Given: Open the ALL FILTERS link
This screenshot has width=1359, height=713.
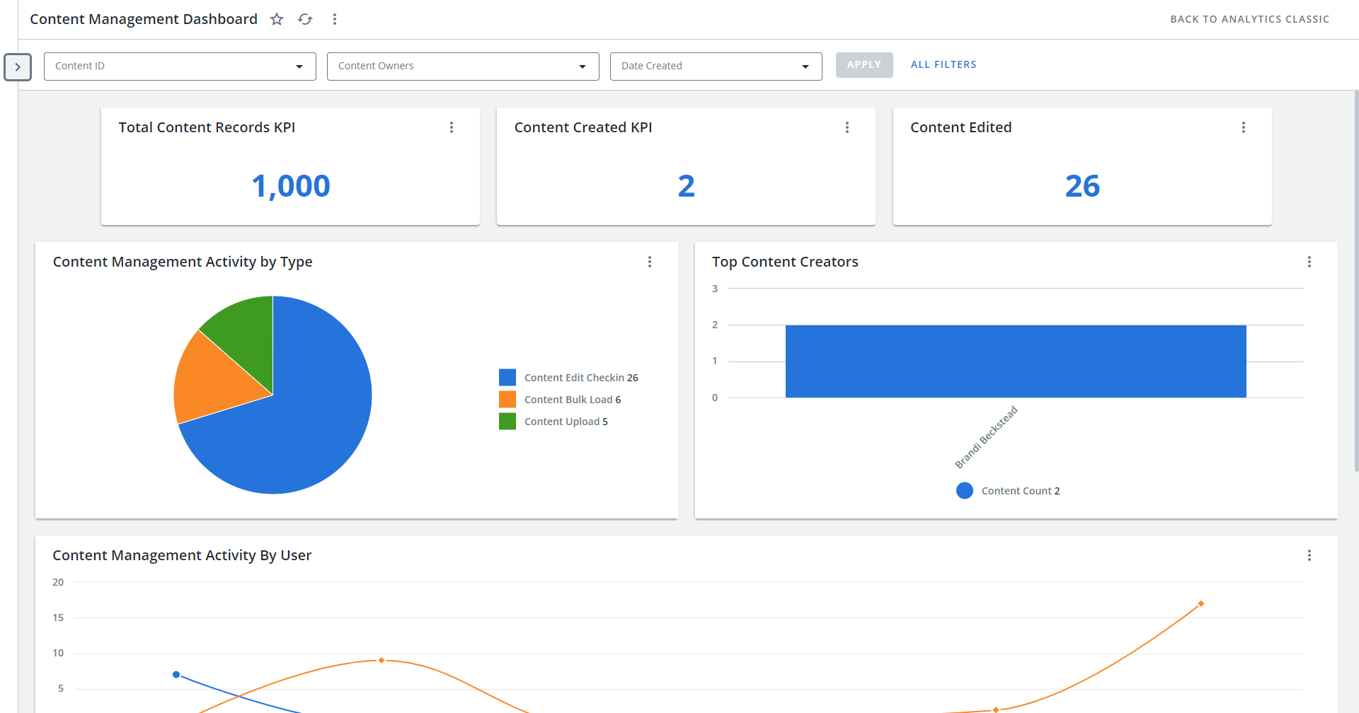Looking at the screenshot, I should click(x=944, y=65).
